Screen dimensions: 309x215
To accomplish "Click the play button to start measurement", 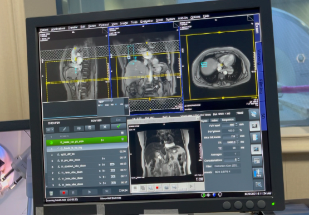I will [x=90, y=192].
